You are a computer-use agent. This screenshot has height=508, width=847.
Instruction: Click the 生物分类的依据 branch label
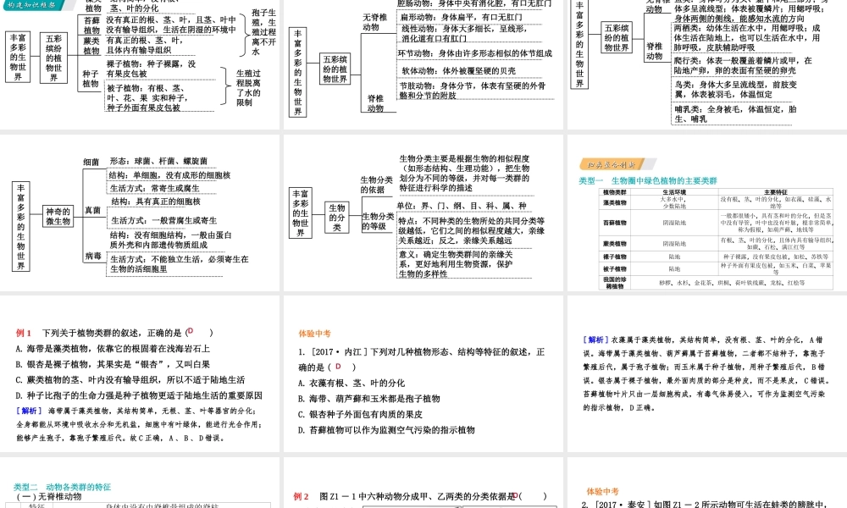(377, 185)
